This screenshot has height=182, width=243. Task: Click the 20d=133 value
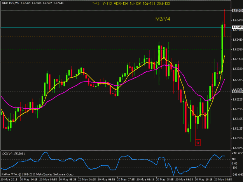pos(164,3)
